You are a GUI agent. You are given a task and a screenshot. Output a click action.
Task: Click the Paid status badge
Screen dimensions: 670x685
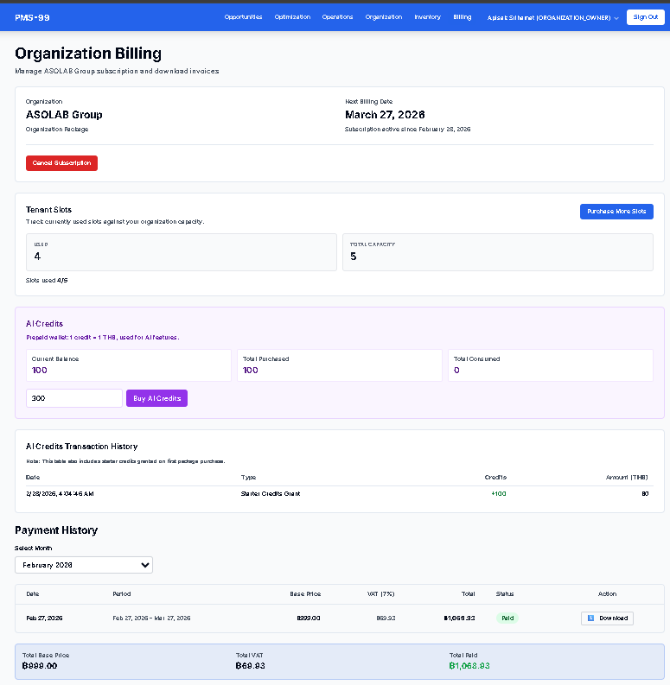click(x=507, y=618)
